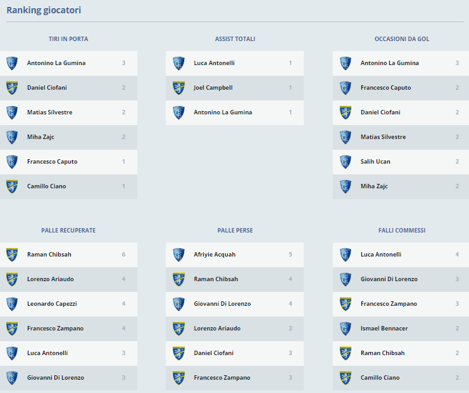
Task: Click crest next to Salih Ucan
Action: 345,162
